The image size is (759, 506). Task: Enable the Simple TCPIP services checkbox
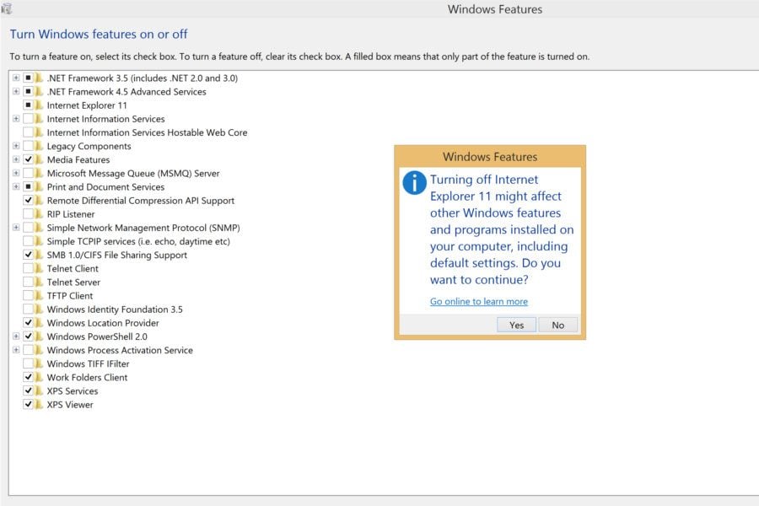pos(28,240)
